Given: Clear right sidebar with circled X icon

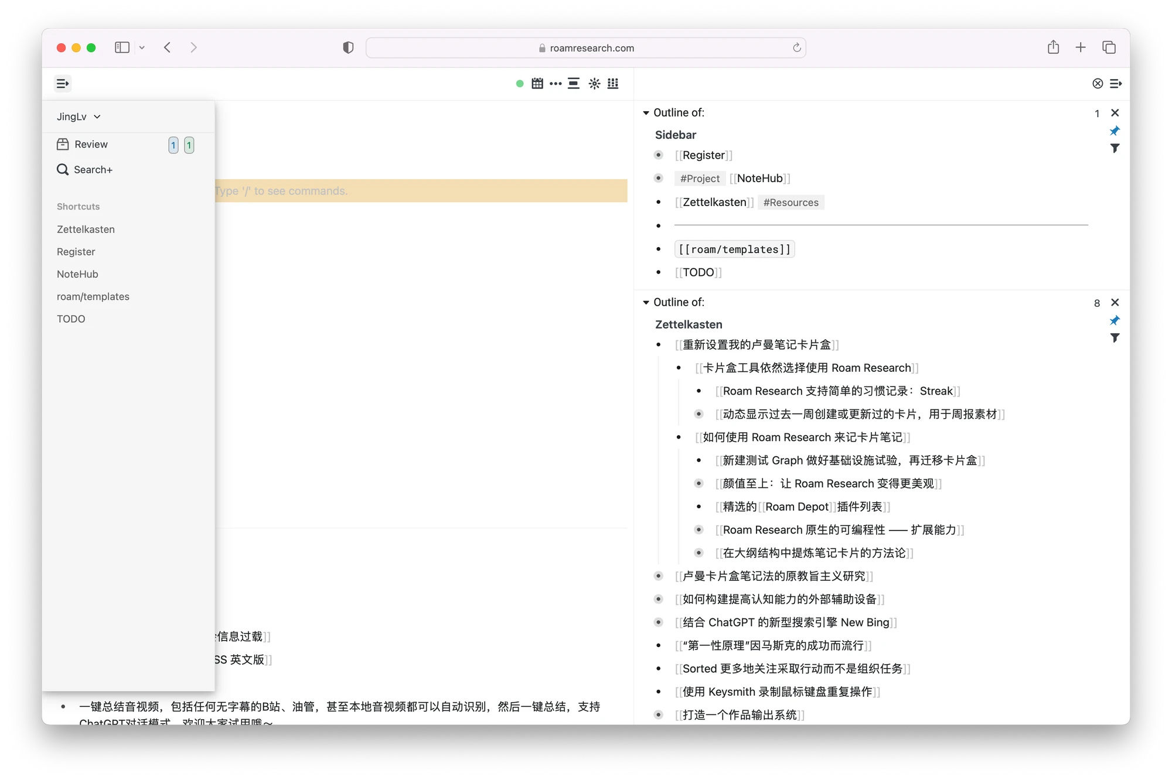Looking at the screenshot, I should [1098, 84].
